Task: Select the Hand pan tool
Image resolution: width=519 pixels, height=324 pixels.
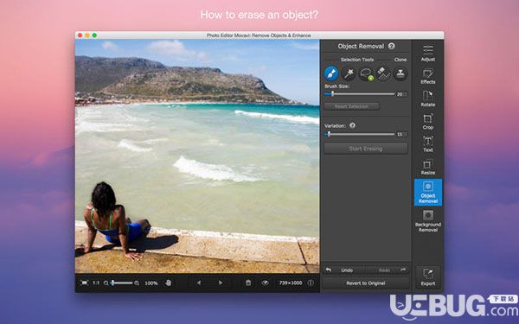Action: (169, 283)
